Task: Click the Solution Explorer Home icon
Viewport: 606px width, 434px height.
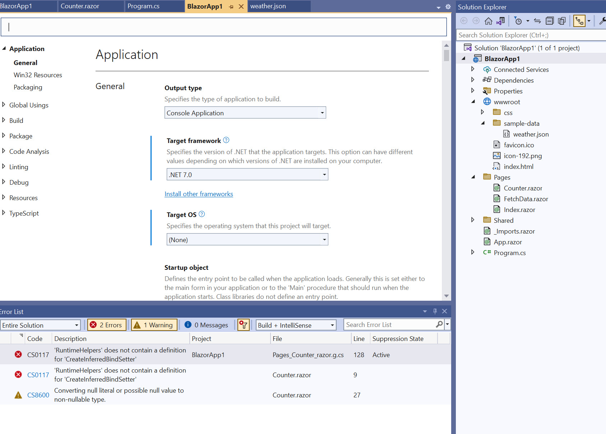Action: (x=488, y=21)
